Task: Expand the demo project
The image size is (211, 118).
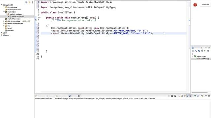Action: tap(2, 35)
